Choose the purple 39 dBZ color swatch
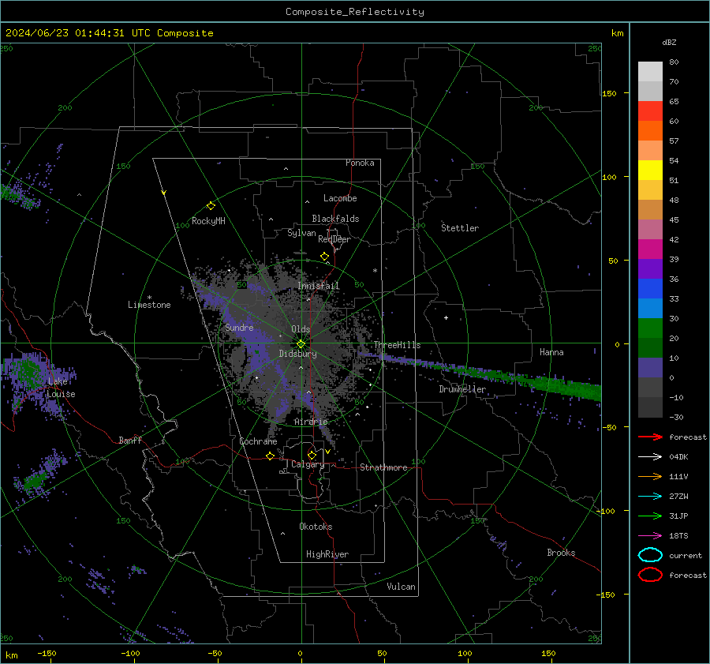710x664 pixels. pos(650,268)
